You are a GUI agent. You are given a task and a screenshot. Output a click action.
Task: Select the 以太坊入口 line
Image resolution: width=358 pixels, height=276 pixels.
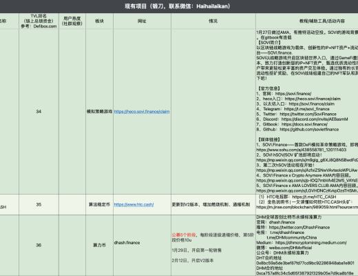click(x=295, y=104)
